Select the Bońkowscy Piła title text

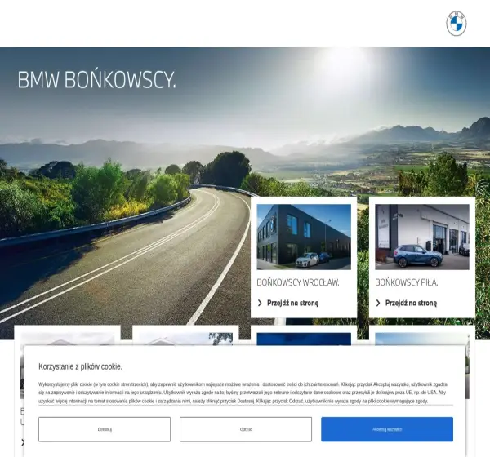click(406, 282)
